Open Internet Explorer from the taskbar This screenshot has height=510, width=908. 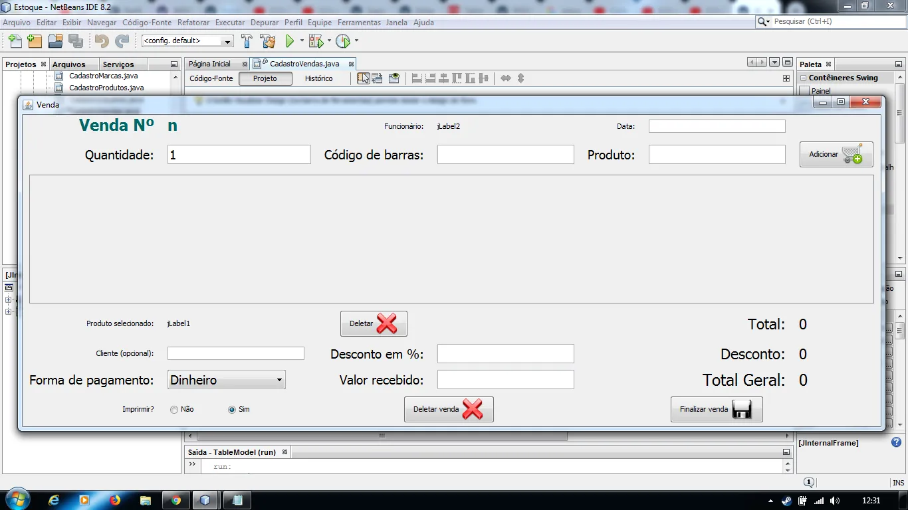[x=55, y=500]
